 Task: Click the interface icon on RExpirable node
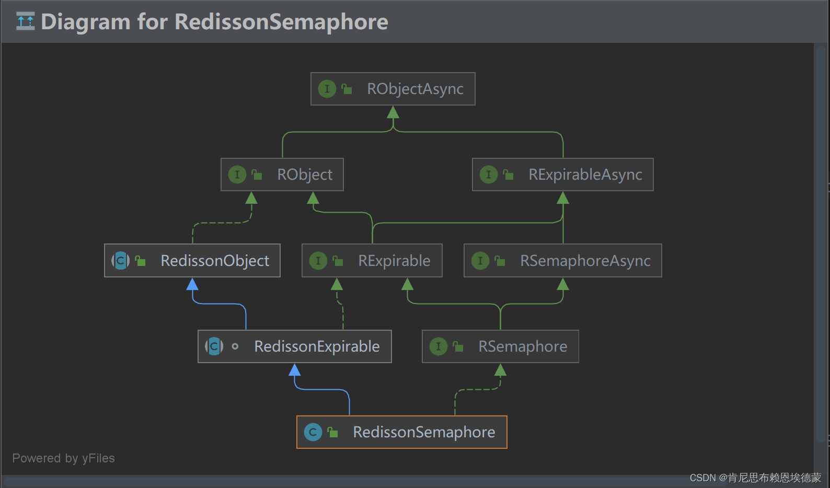pyautogui.click(x=318, y=260)
